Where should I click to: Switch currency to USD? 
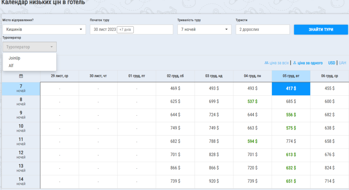[332, 63]
